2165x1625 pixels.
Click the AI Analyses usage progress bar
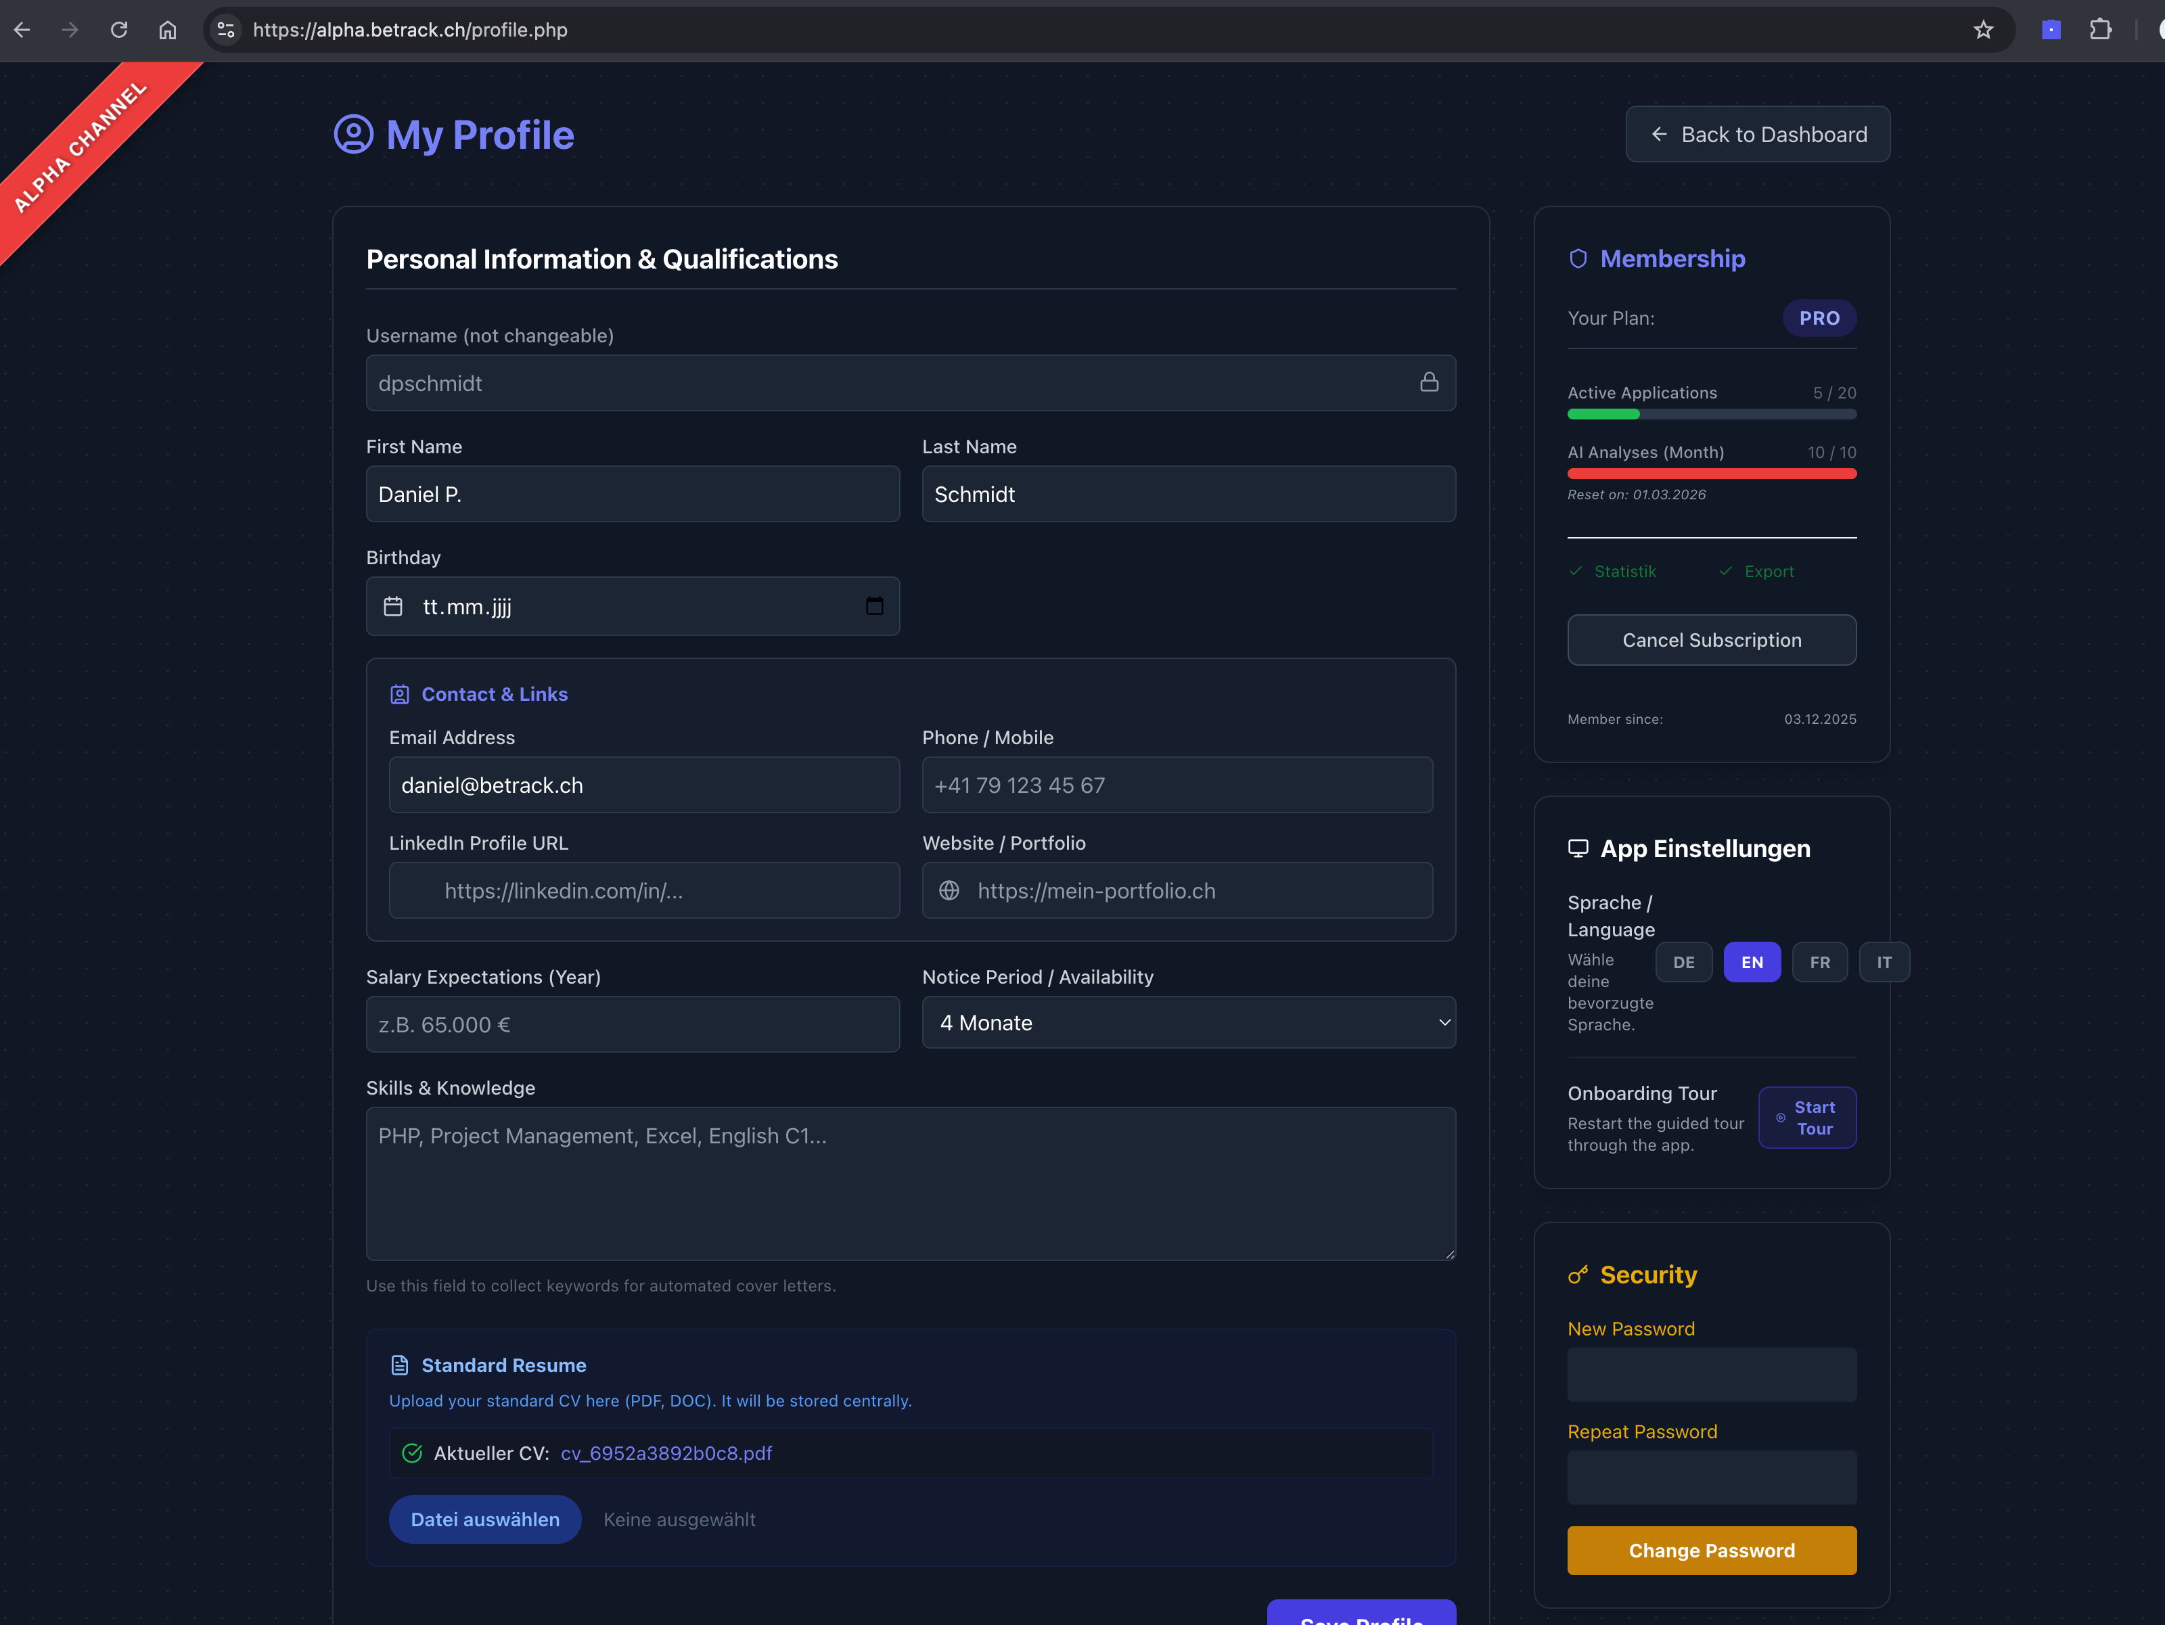point(1711,474)
